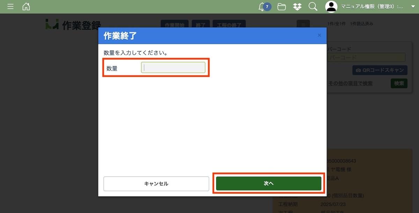Open the folder icon in the header
The image size is (419, 213).
(x=281, y=7)
